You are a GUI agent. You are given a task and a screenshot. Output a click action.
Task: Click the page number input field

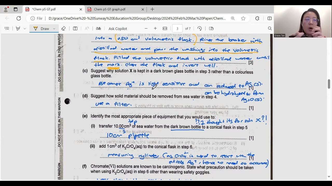(177, 28)
